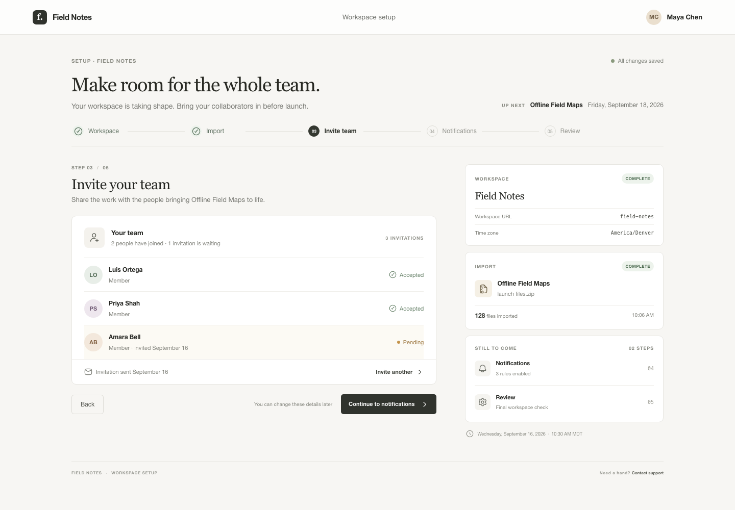Click WORKSPACE SETUP in the footer

(134, 473)
